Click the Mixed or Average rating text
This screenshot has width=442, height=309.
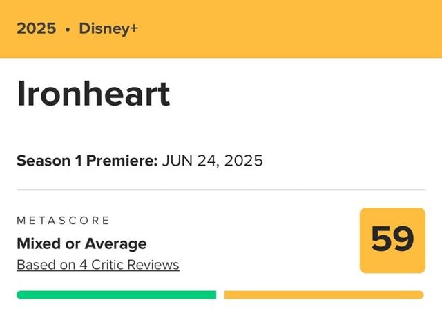pyautogui.click(x=81, y=243)
